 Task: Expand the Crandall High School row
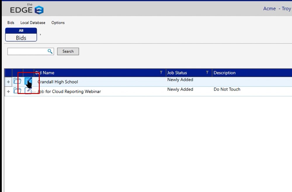coord(8,82)
